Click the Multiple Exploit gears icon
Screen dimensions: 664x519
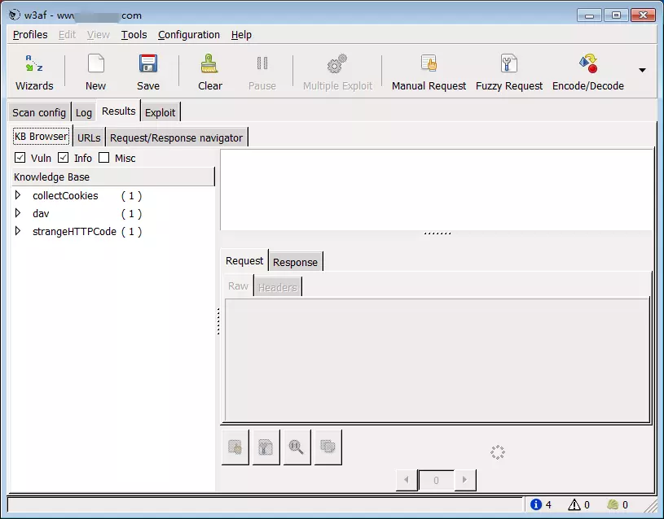coord(337,64)
